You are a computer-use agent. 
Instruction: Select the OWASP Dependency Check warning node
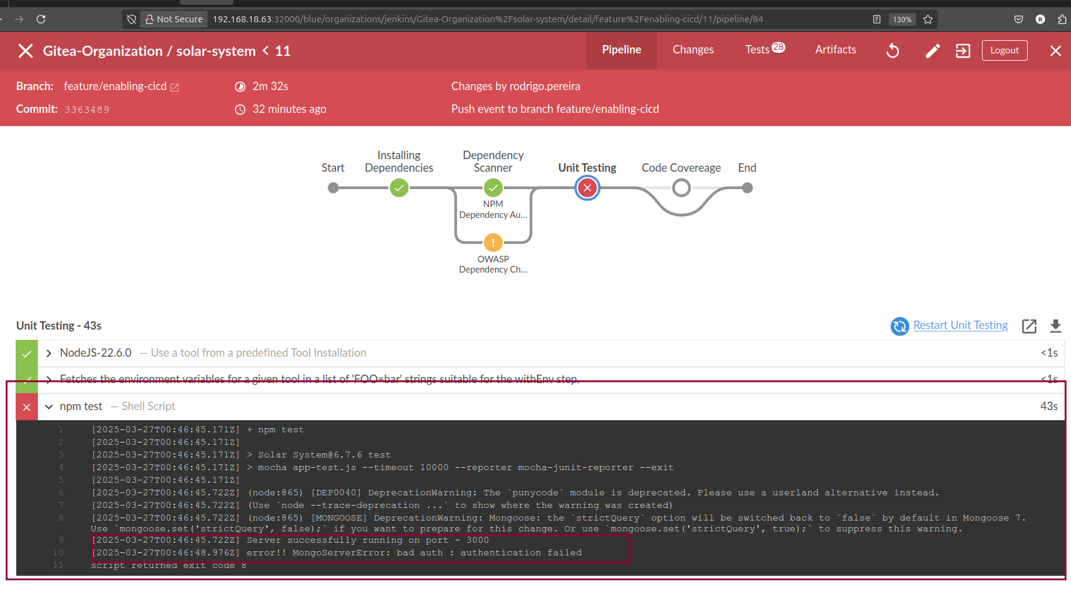coord(493,243)
